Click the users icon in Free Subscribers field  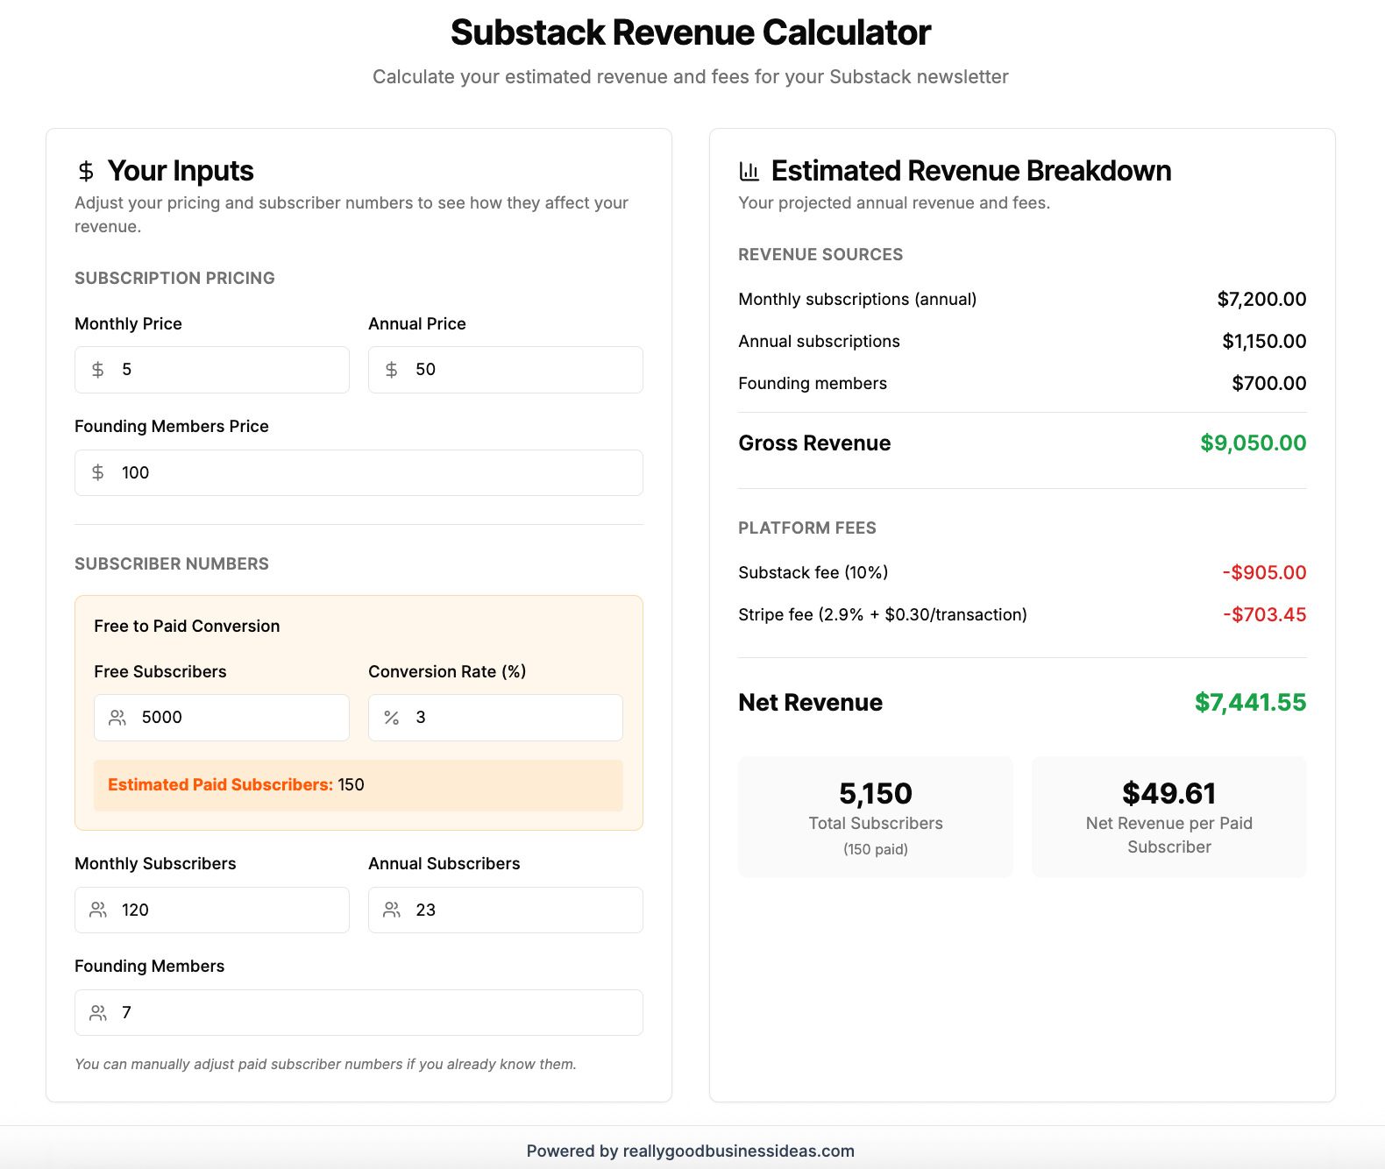(x=117, y=718)
